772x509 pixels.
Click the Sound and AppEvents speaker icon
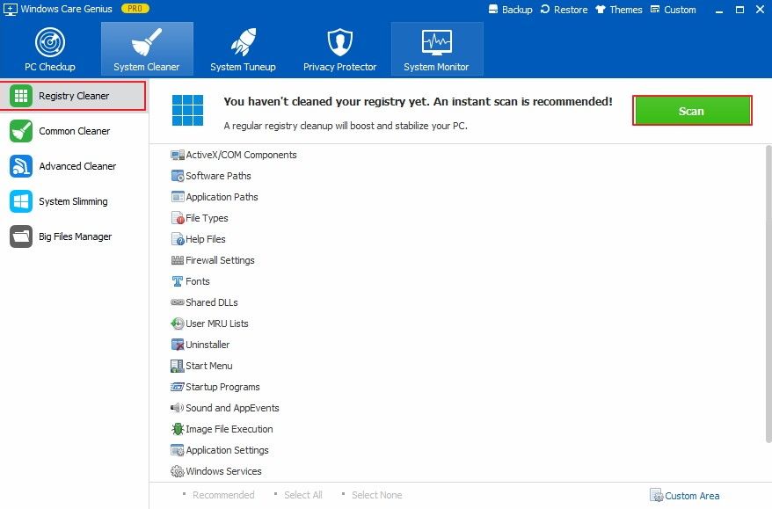178,408
